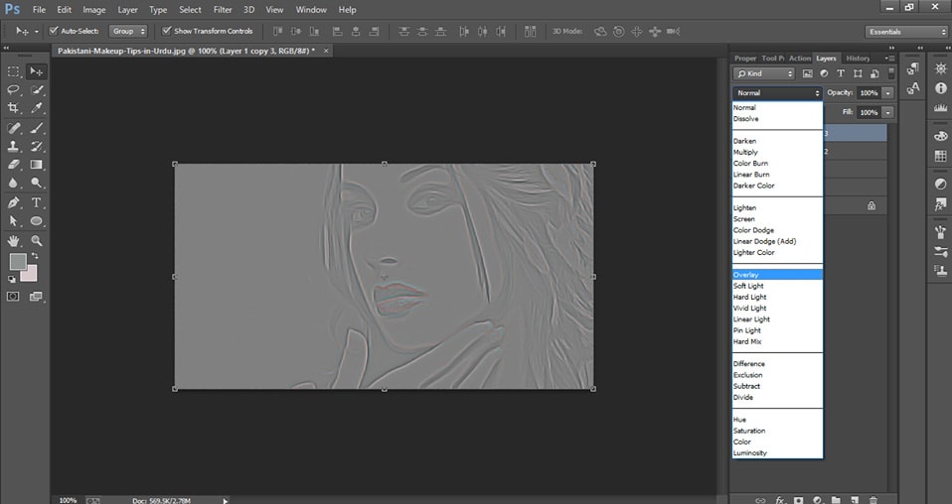The height and width of the screenshot is (504, 952).
Task: Close the Pakistani-Makeup-Tips-in-Urdu.jpg document tab
Action: [327, 50]
